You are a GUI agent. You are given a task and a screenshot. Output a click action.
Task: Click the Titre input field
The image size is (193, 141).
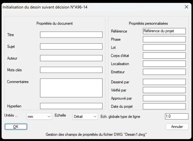(x=71, y=35)
